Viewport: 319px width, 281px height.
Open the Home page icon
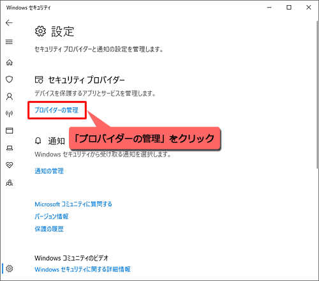click(10, 63)
